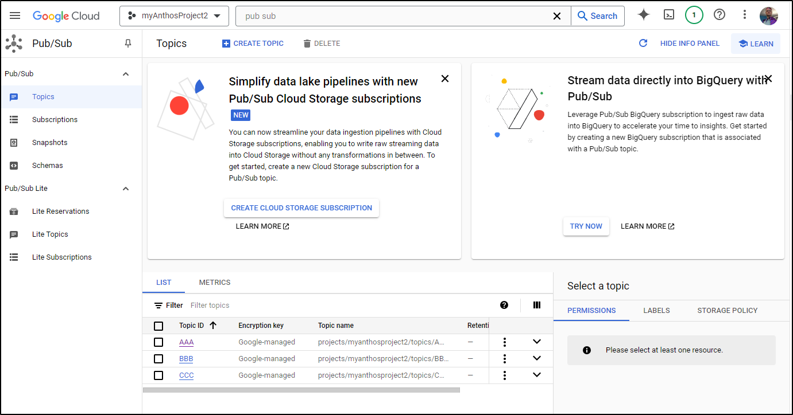Click CREATE CLOUD STORAGE SUBSCRIPTION
The image size is (793, 415).
[x=301, y=208]
